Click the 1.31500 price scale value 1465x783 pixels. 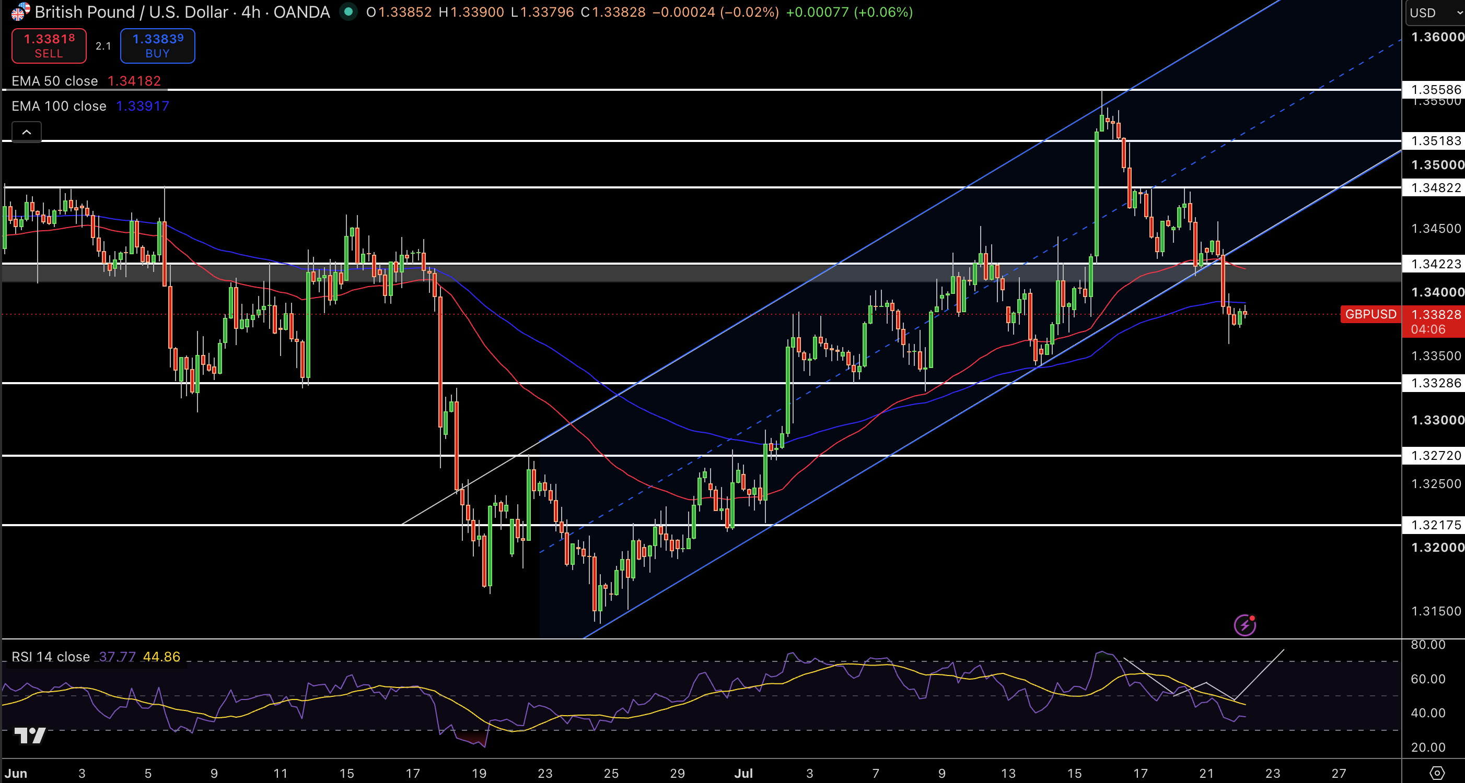(1436, 611)
